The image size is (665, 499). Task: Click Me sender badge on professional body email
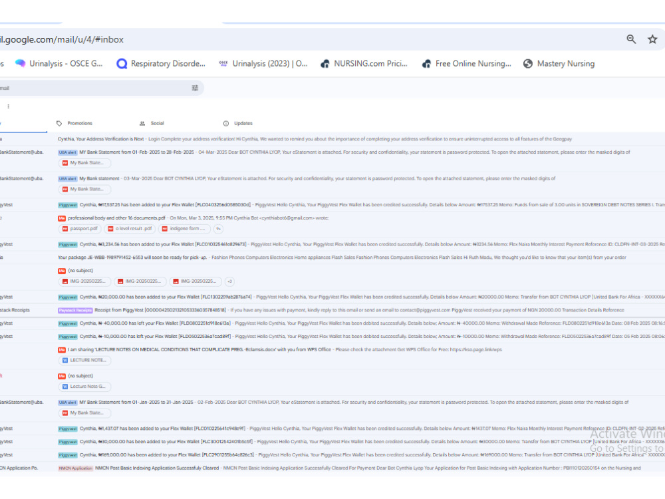[x=62, y=218]
